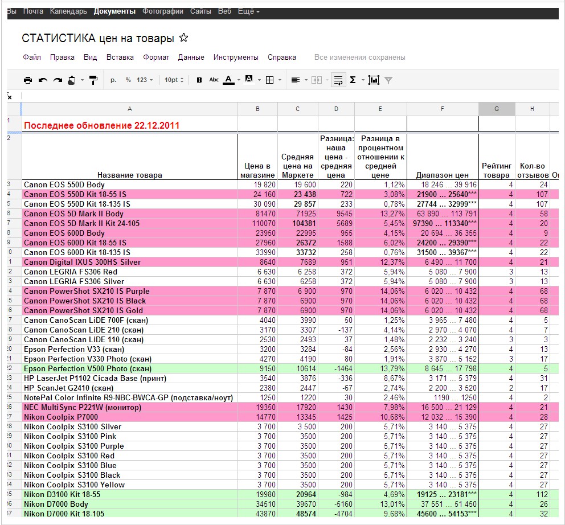Image resolution: width=565 pixels, height=525 pixels.
Task: Format as percent with the % button
Action: click(128, 80)
